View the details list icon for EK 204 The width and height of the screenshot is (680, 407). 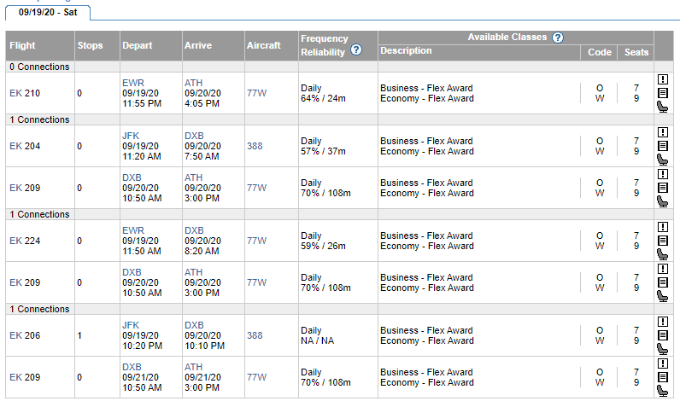[x=662, y=146]
